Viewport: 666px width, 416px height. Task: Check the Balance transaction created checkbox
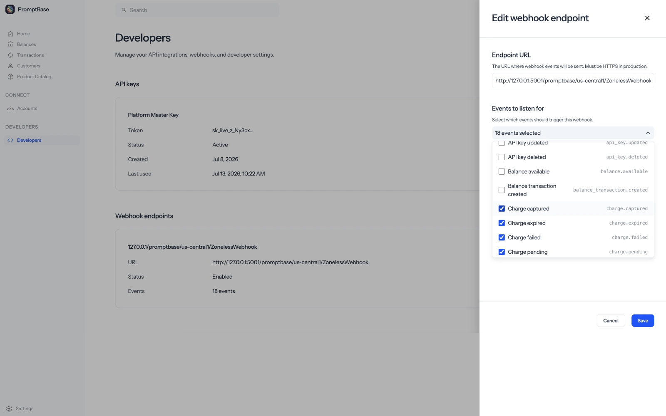click(502, 190)
